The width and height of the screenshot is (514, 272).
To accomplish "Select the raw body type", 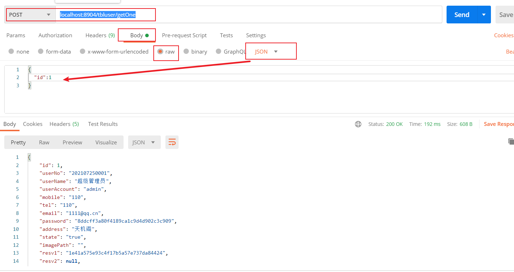I will tap(166, 51).
